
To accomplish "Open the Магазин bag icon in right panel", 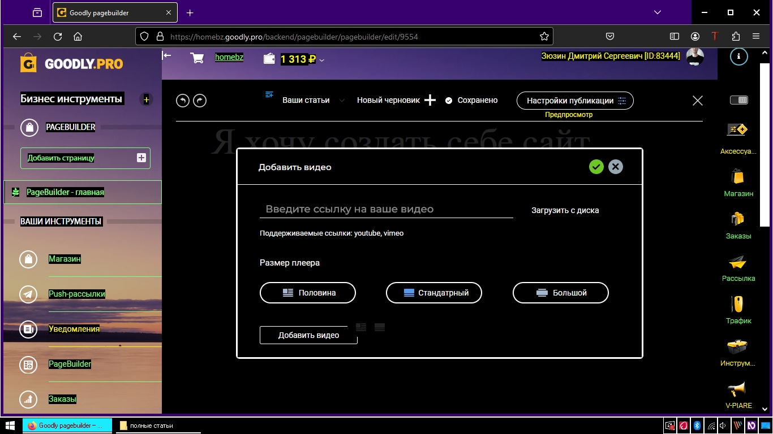I will pos(737,176).
